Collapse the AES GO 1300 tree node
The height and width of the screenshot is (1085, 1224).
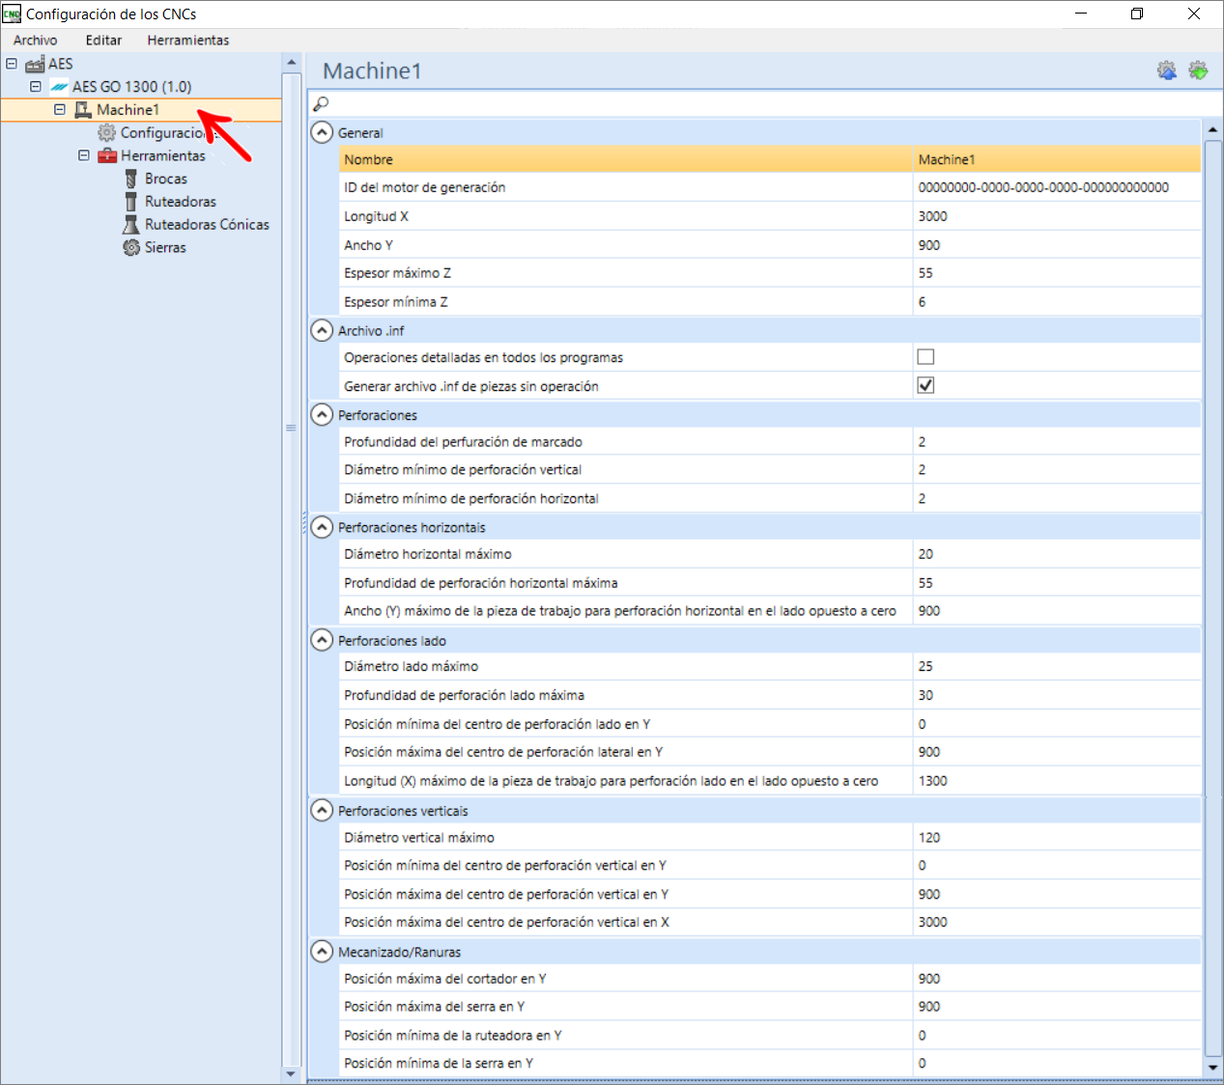36,87
